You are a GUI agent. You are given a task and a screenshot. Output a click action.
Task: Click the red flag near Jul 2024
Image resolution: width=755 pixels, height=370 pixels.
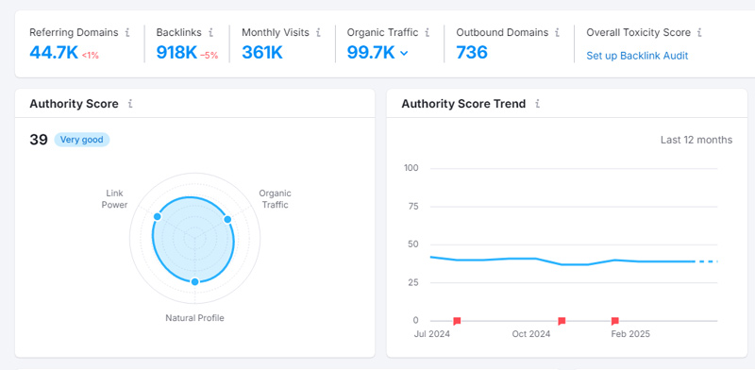pos(457,321)
